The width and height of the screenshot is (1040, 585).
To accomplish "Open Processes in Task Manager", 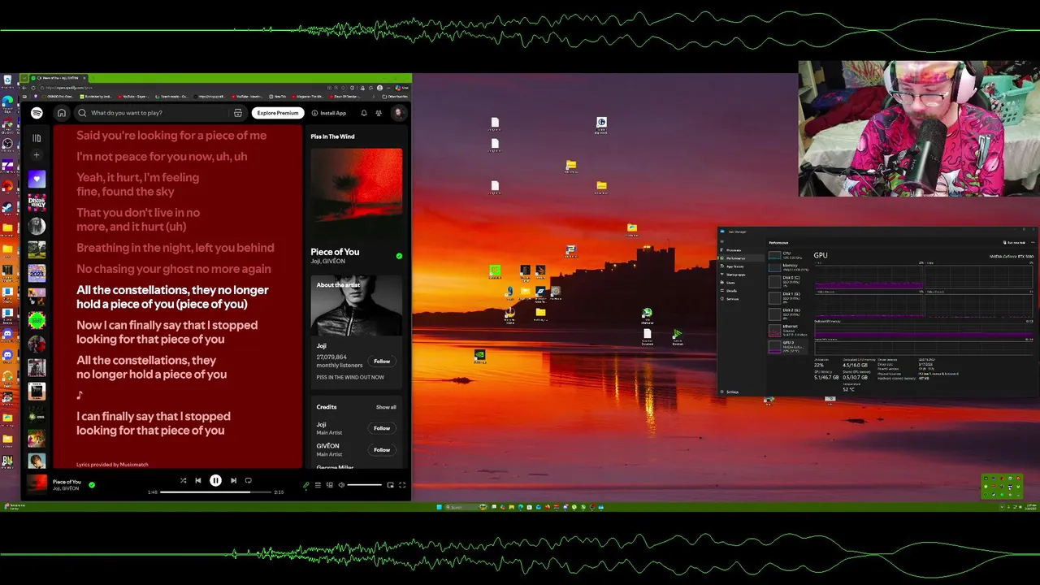I will click(733, 250).
